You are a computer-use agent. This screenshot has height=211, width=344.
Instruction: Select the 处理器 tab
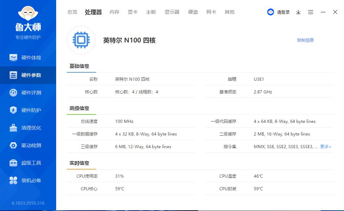(93, 12)
